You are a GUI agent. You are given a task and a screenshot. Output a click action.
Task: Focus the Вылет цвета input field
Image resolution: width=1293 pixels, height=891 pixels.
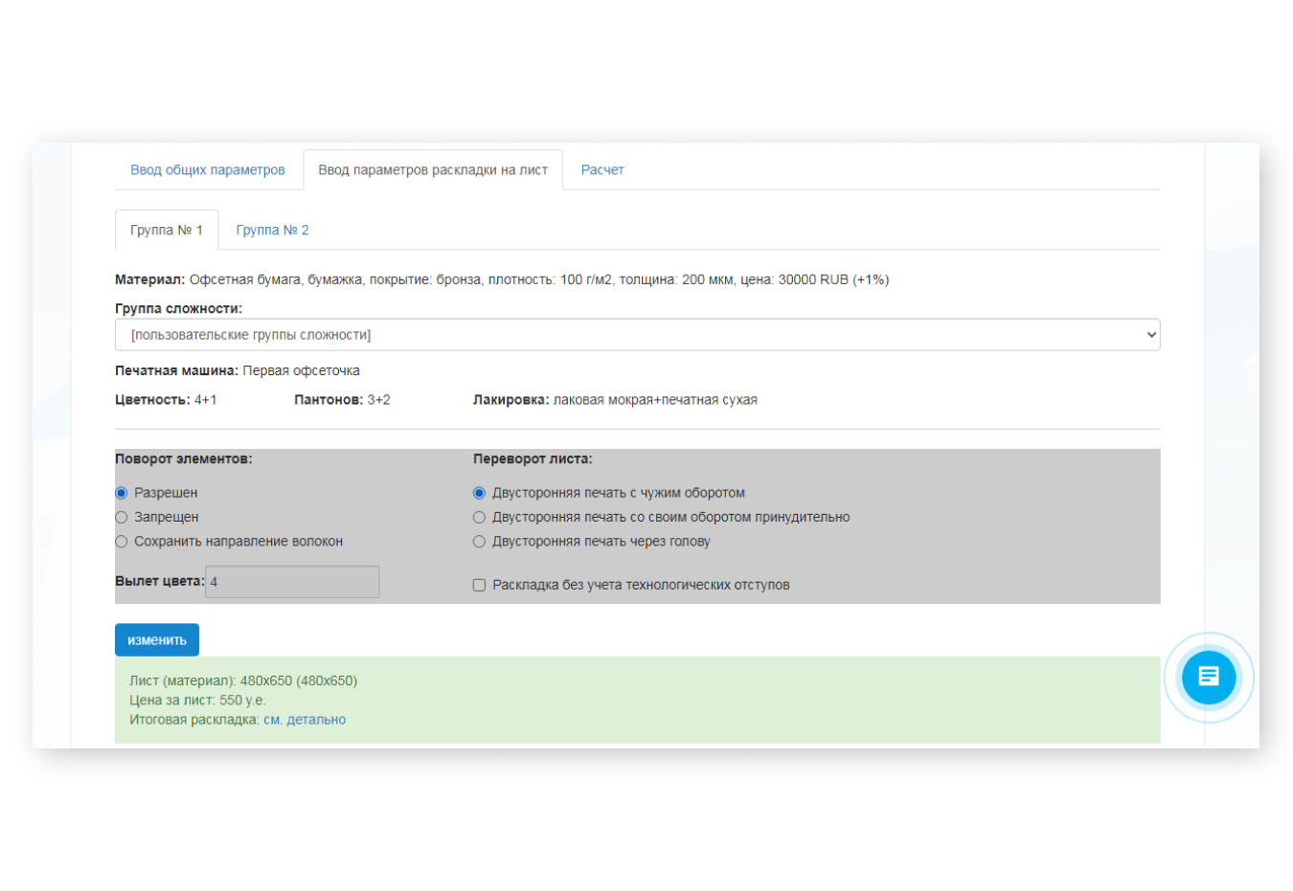coord(292,581)
